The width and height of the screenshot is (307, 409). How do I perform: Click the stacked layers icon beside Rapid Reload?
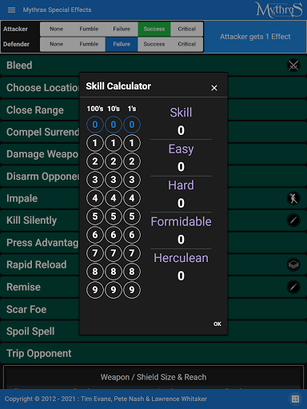(293, 264)
